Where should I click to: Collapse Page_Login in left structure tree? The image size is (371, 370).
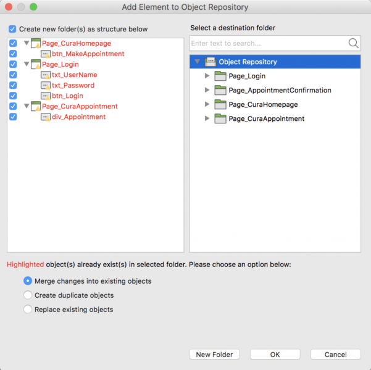tap(27, 65)
